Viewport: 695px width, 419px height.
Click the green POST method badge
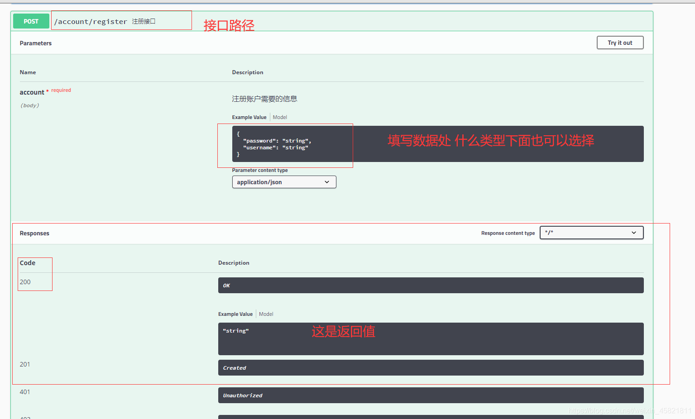click(31, 21)
